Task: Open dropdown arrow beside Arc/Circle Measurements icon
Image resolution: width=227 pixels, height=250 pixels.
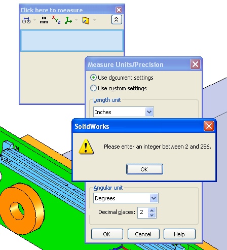Action: (x=35, y=20)
